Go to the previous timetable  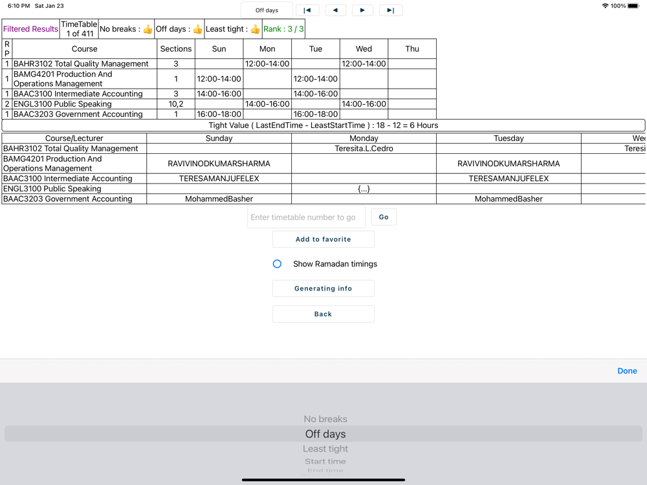335,10
